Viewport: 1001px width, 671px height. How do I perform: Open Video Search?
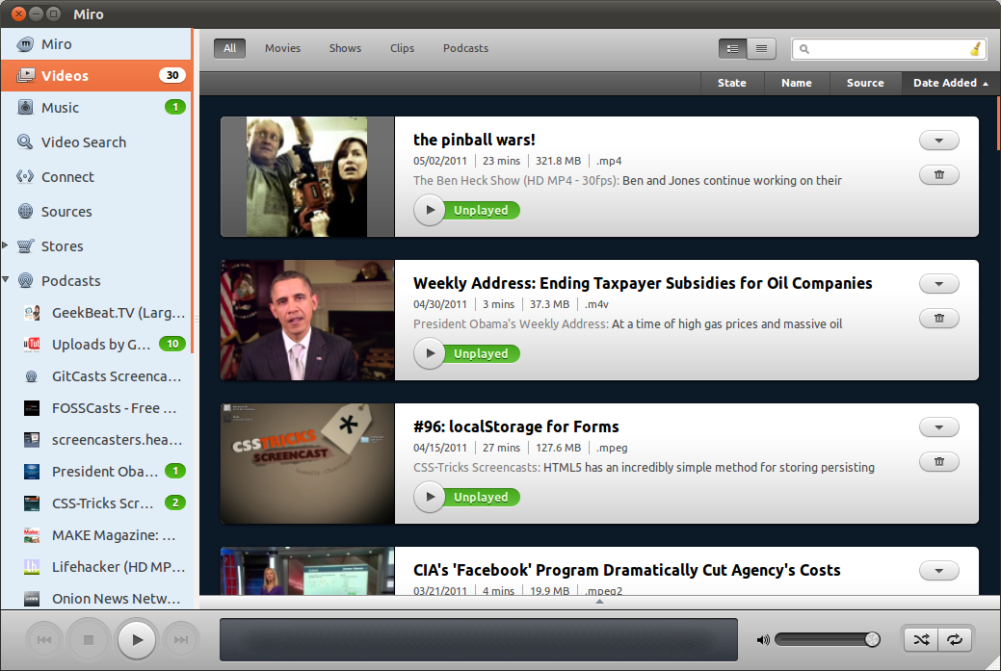click(x=95, y=142)
